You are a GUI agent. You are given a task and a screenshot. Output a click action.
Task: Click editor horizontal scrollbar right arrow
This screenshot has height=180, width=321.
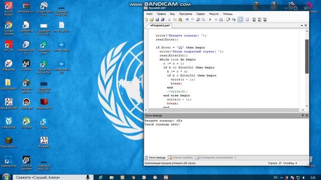point(303,110)
